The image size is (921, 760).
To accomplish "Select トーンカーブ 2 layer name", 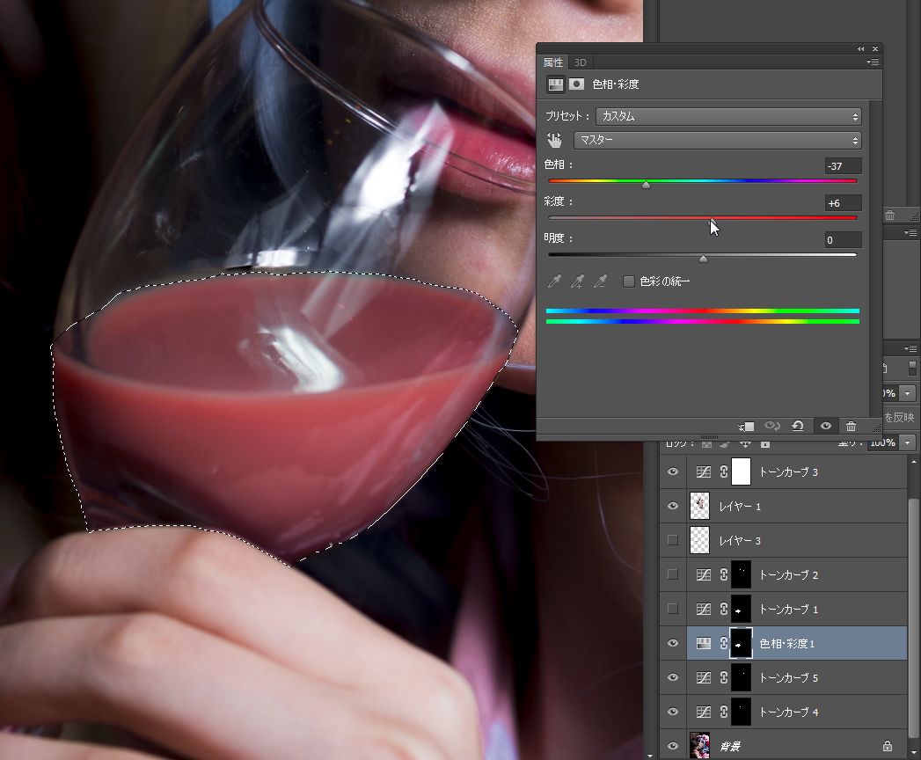I will click(789, 575).
